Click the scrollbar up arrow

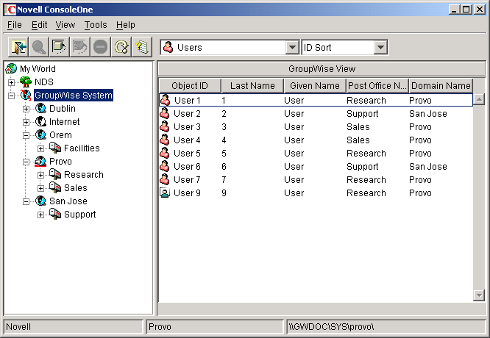point(479,99)
